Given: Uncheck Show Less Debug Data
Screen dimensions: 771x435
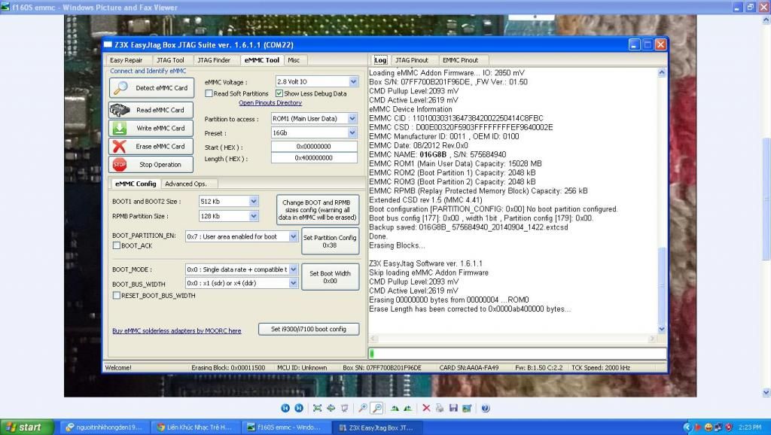Looking at the screenshot, I should [x=279, y=93].
